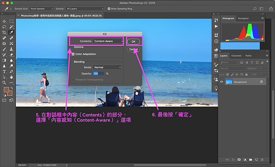The width and height of the screenshot is (275, 167).
Task: Delete layer with trash icon
Action: [x=262, y=160]
